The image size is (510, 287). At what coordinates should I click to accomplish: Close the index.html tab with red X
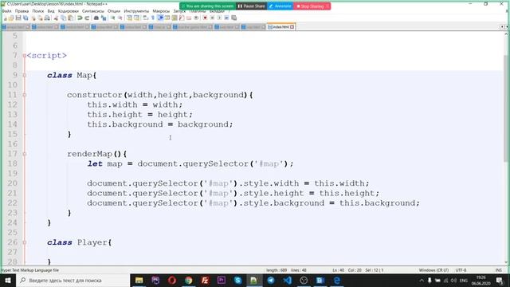pos(292,27)
